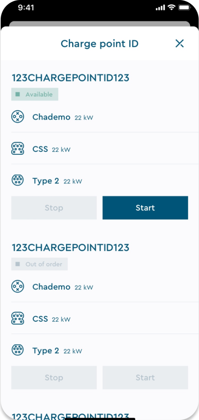This screenshot has height=420, width=199.
Task: Tap the Wi-Fi icon in the status bar
Action: pyautogui.click(x=171, y=8)
